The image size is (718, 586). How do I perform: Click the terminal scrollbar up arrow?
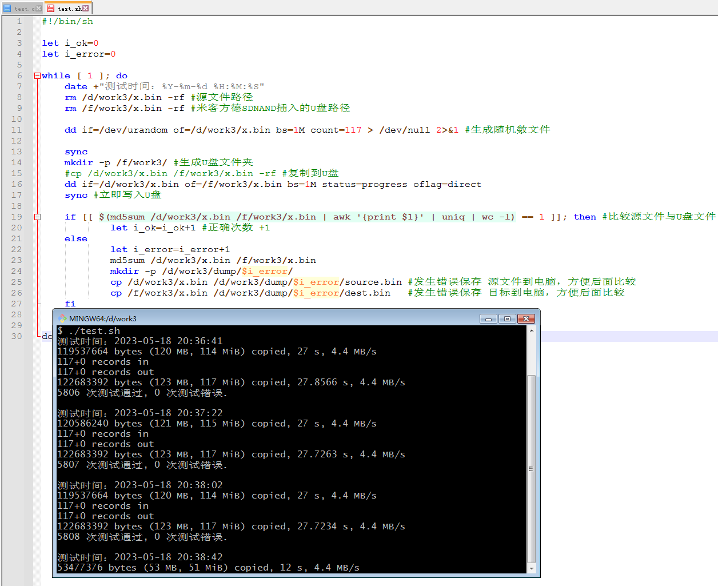[x=531, y=330]
